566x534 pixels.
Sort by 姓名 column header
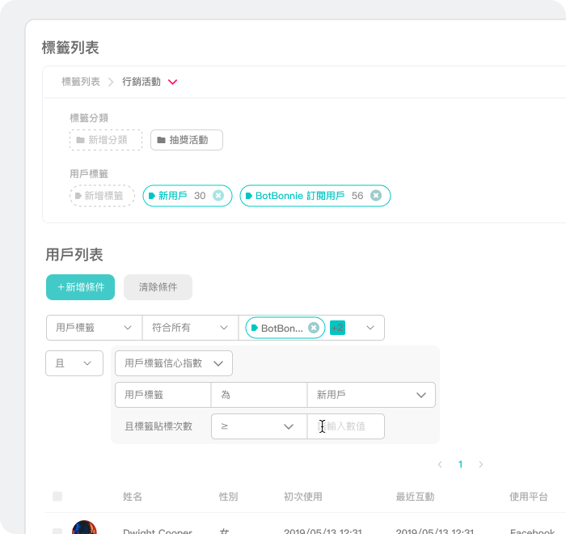132,497
